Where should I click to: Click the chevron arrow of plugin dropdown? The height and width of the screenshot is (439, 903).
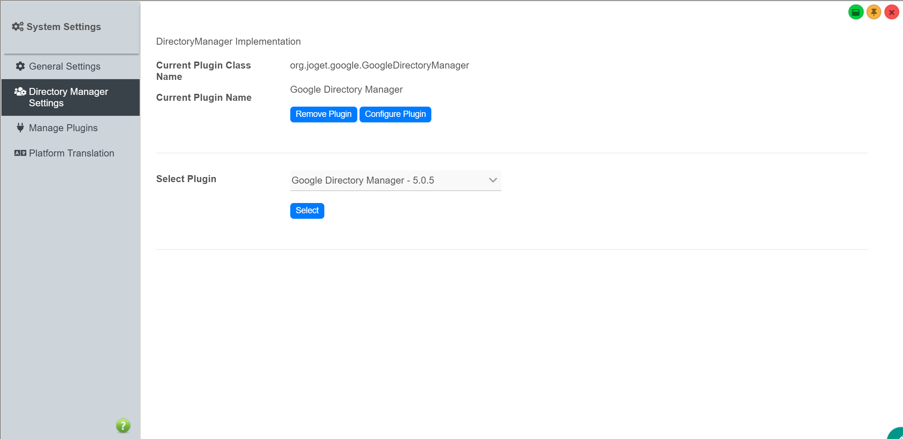(493, 180)
